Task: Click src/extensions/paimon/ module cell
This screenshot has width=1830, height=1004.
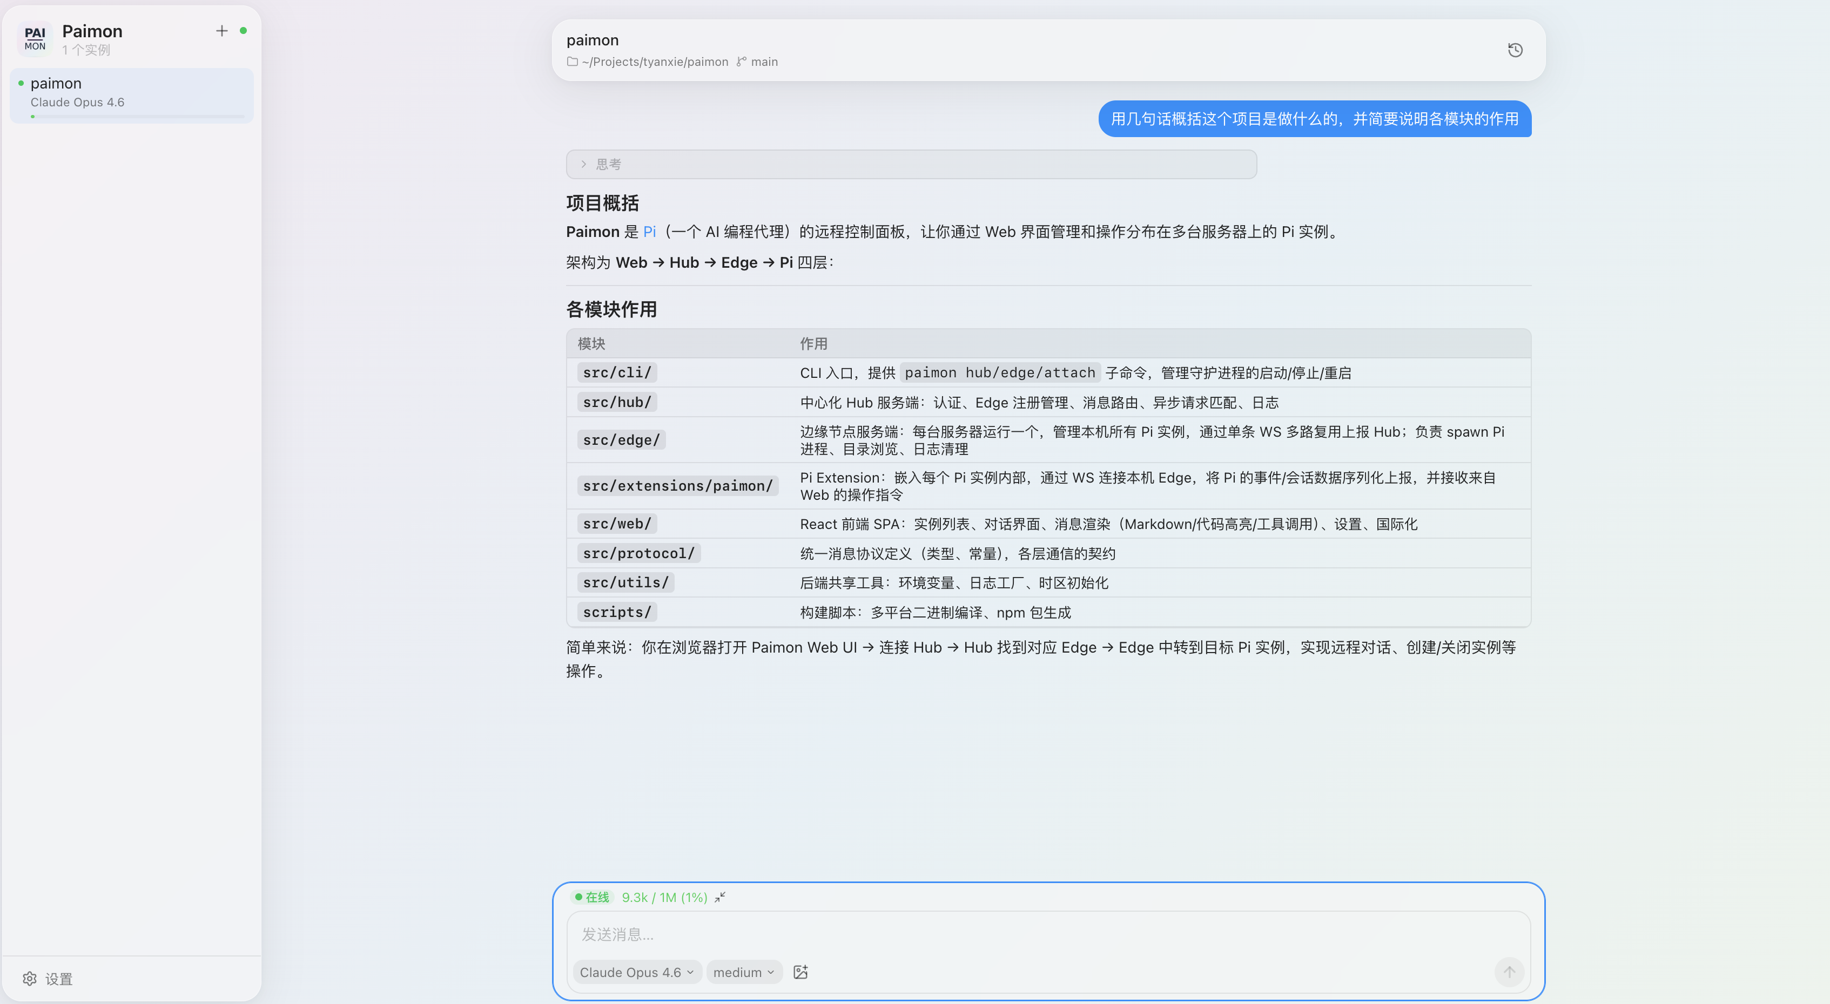Action: tap(678, 486)
